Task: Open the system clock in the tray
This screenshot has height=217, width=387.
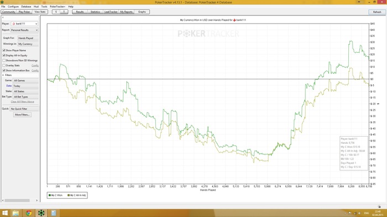Action: tap(378, 213)
